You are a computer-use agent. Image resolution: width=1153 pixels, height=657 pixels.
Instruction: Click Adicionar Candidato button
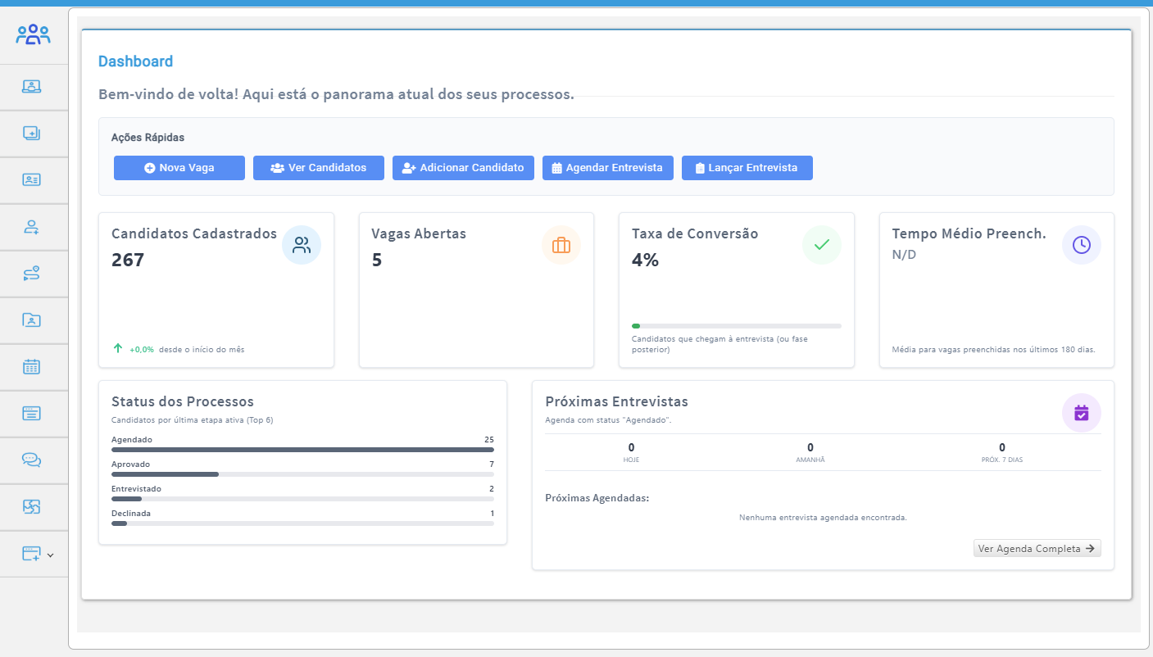tap(463, 168)
